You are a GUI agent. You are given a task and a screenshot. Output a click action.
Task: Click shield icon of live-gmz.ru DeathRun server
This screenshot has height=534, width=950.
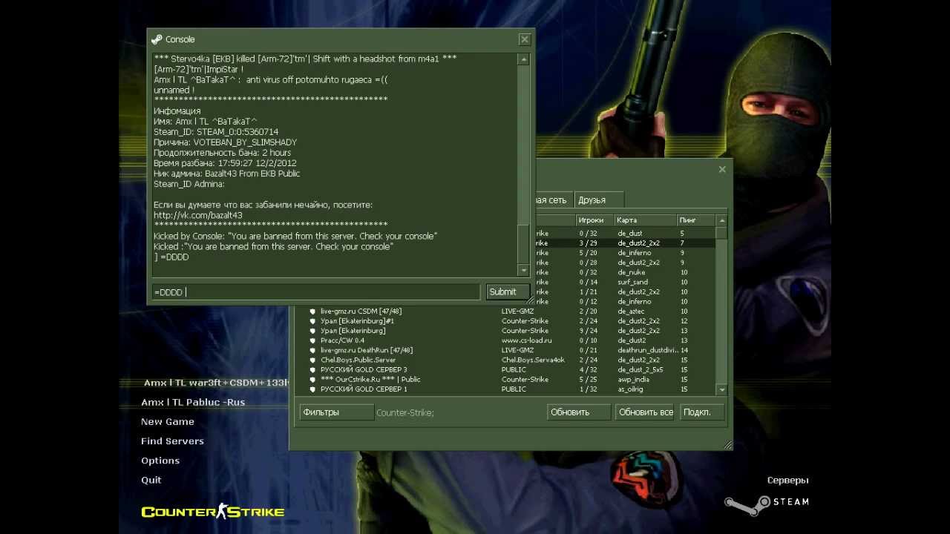pyautogui.click(x=312, y=350)
